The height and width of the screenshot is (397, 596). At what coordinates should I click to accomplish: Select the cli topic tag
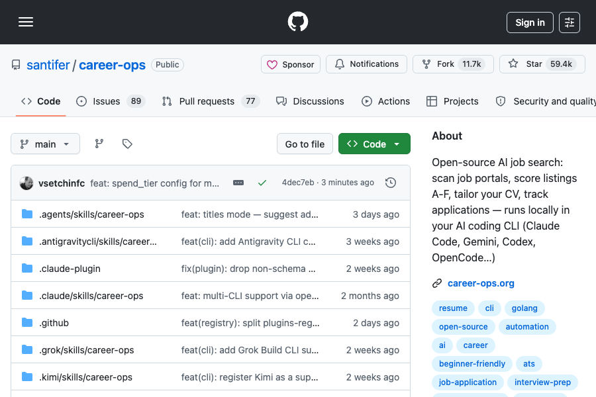(489, 308)
